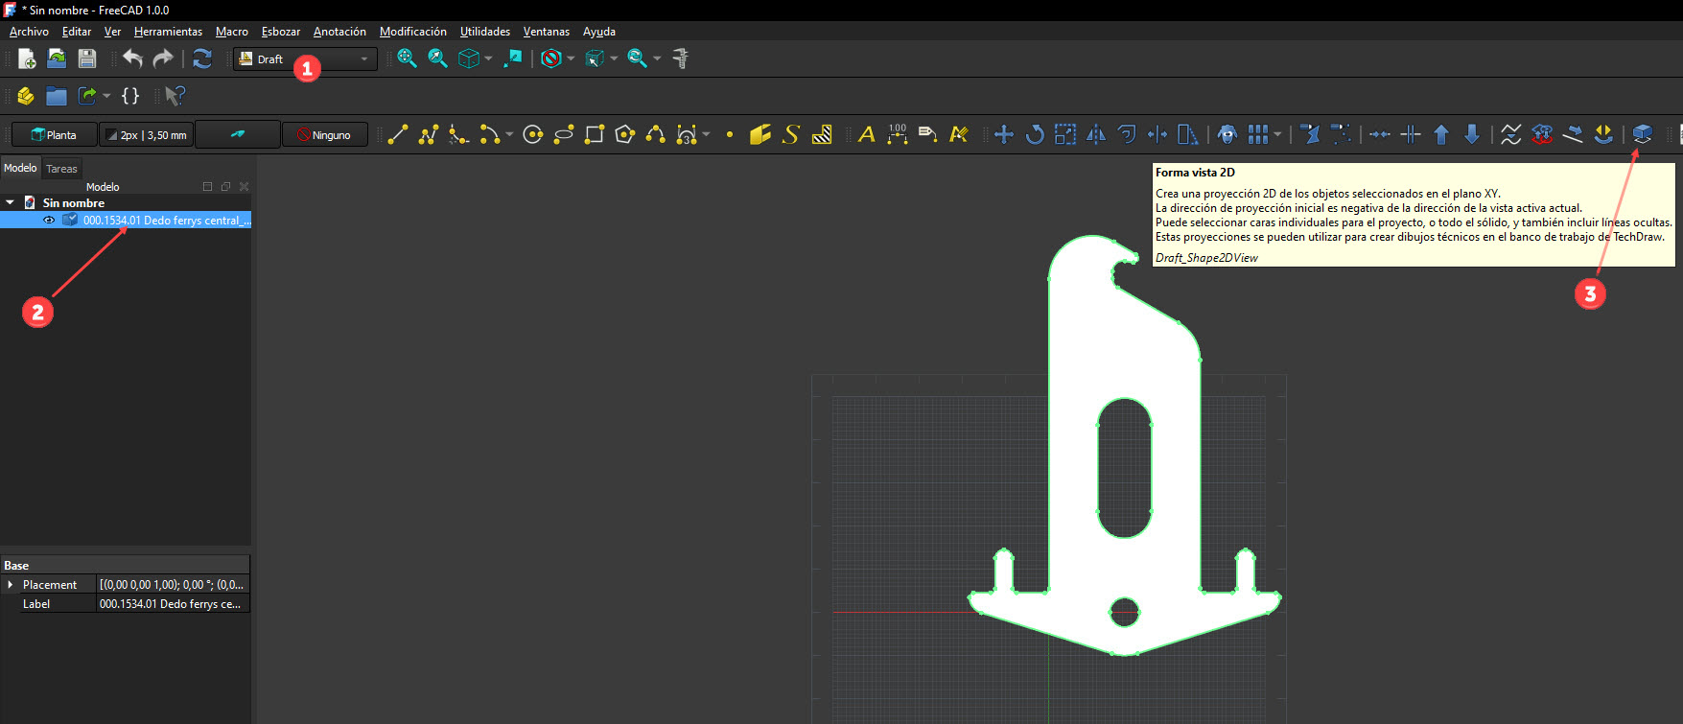The image size is (1683, 724).
Task: Expand the Placement property row
Action: (x=11, y=585)
